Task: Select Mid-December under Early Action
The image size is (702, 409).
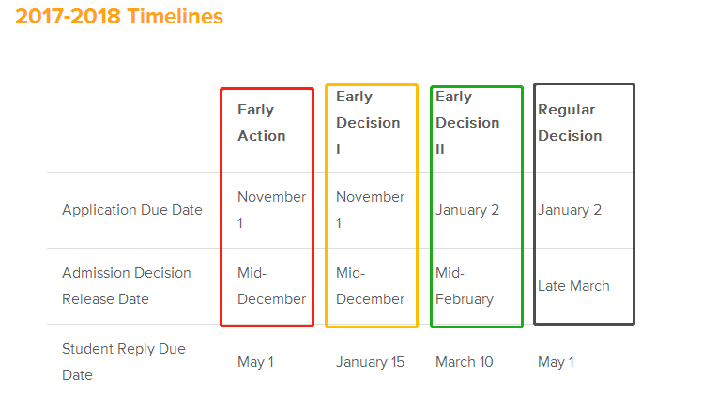Action: [271, 286]
